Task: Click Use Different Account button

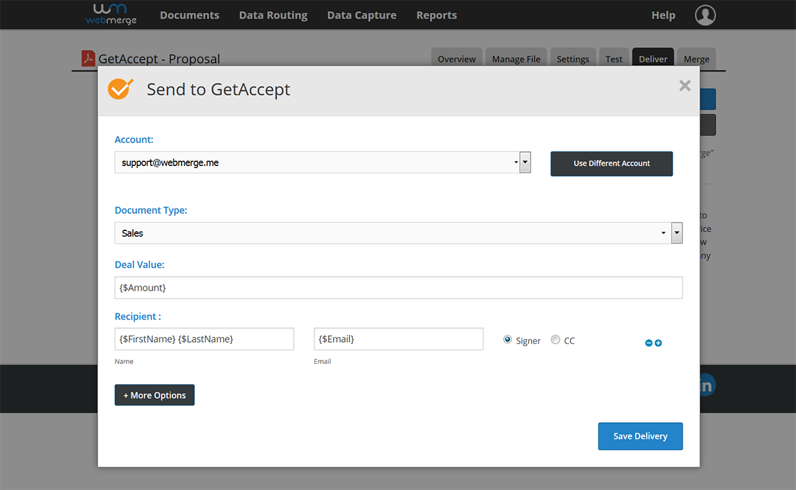Action: pos(612,163)
